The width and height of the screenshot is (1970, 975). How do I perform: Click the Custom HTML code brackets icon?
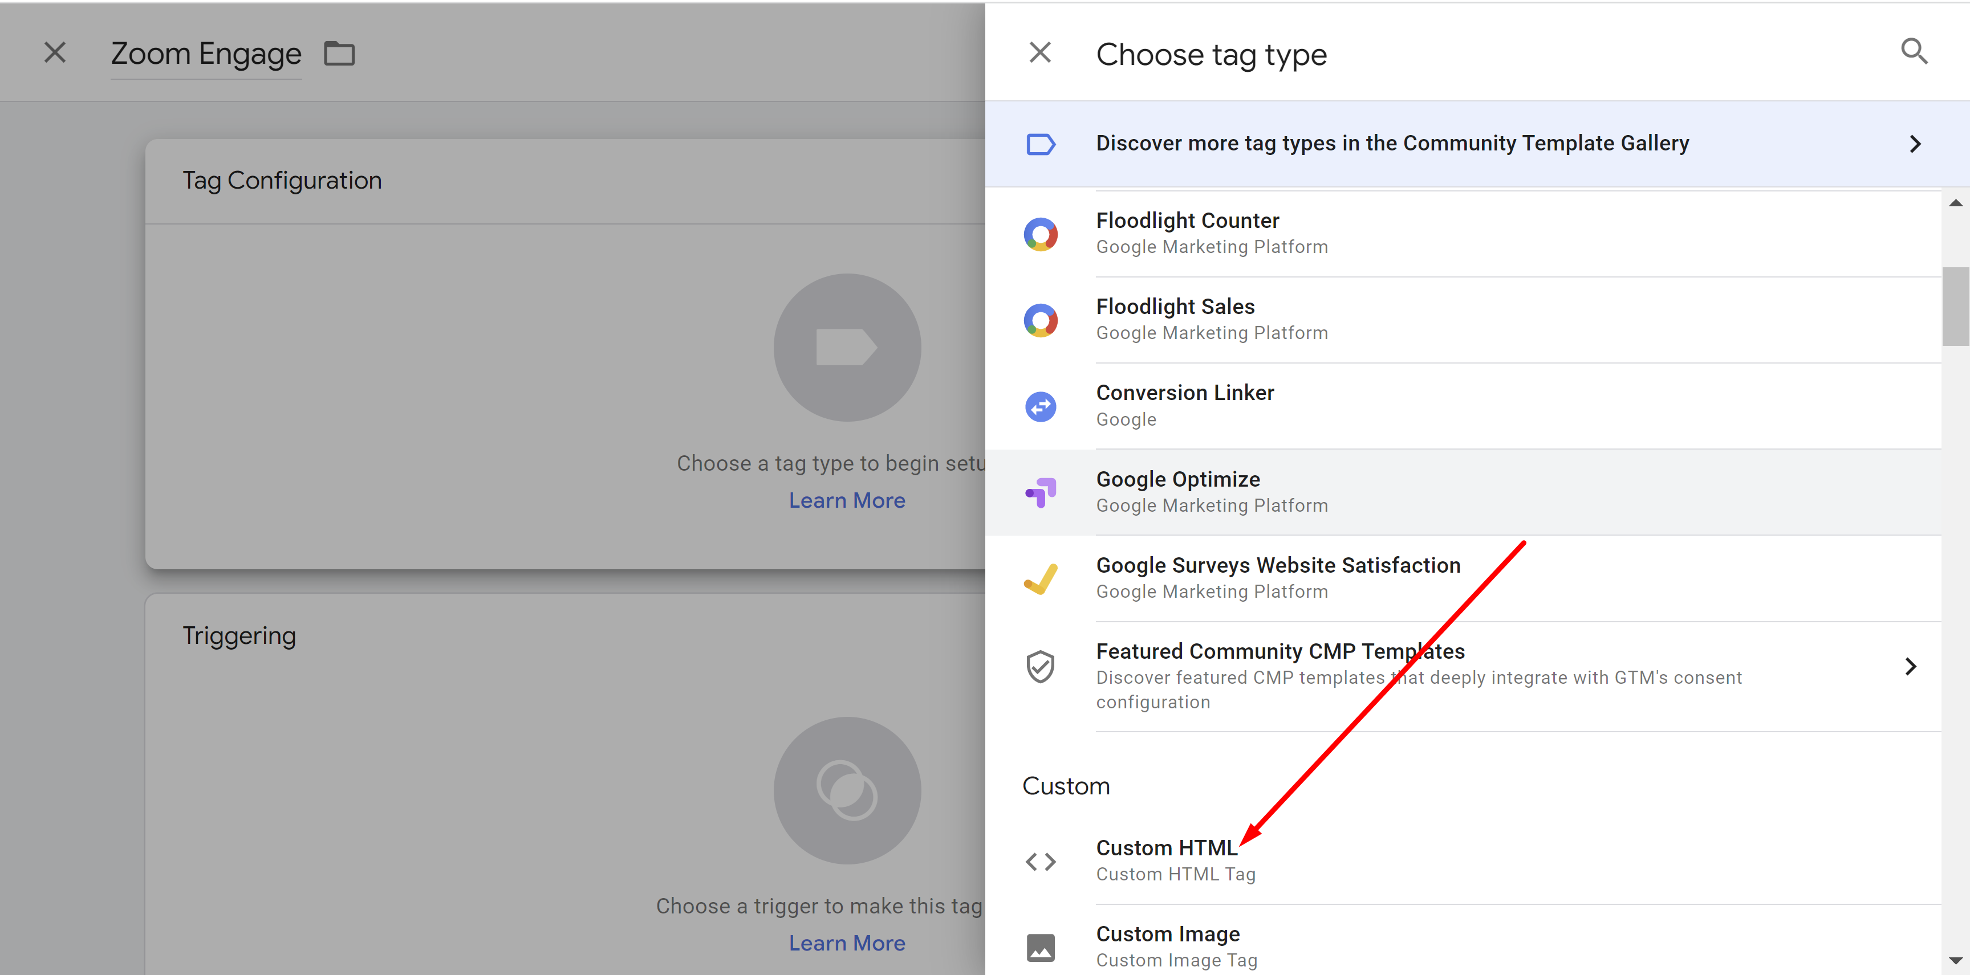coord(1041,862)
